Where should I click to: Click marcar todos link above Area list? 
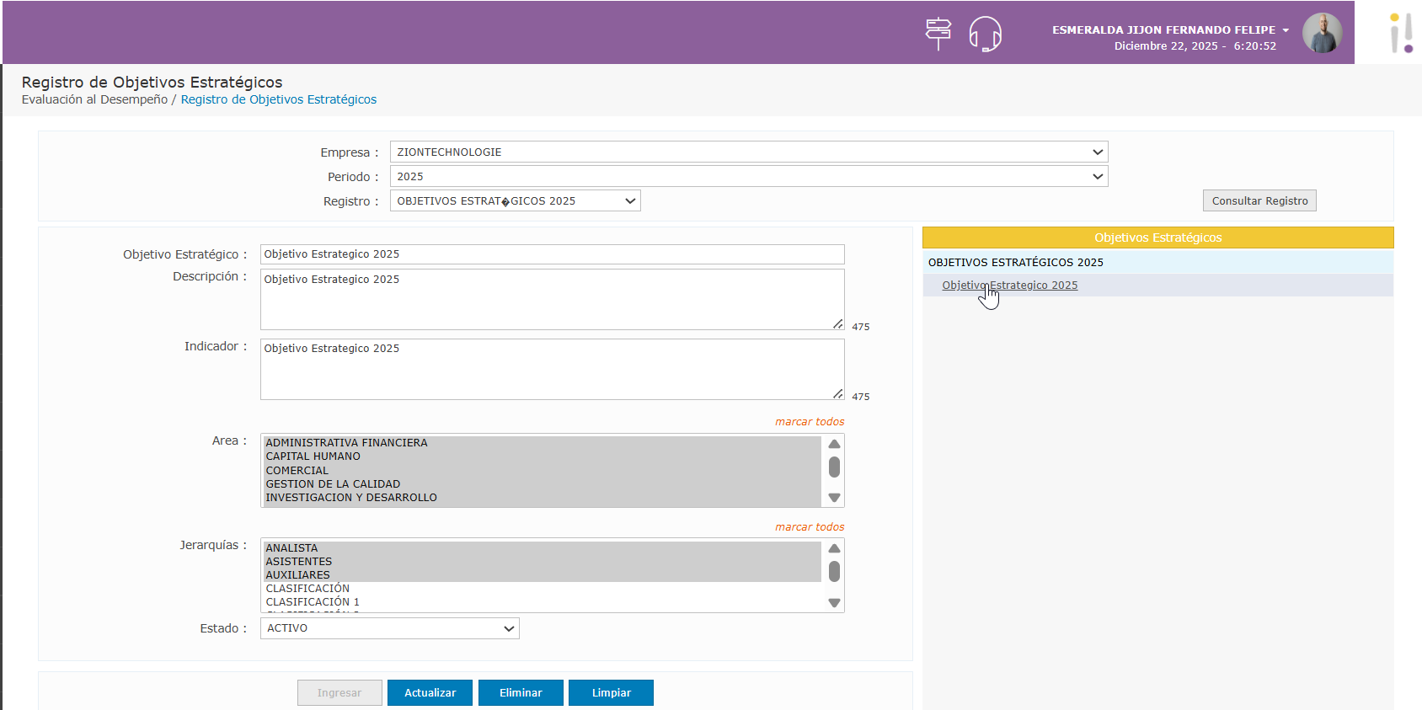(x=810, y=421)
